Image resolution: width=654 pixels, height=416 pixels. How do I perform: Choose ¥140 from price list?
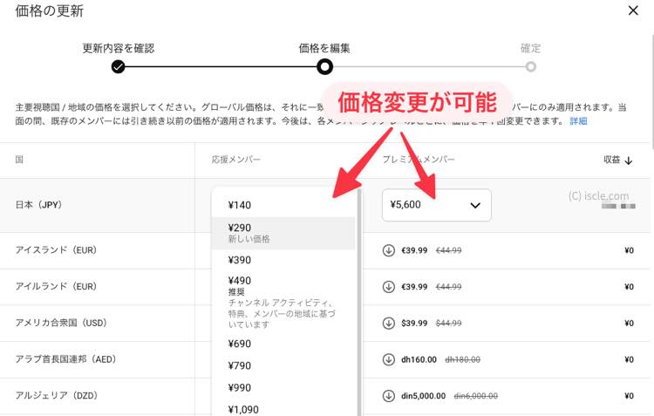click(283, 205)
